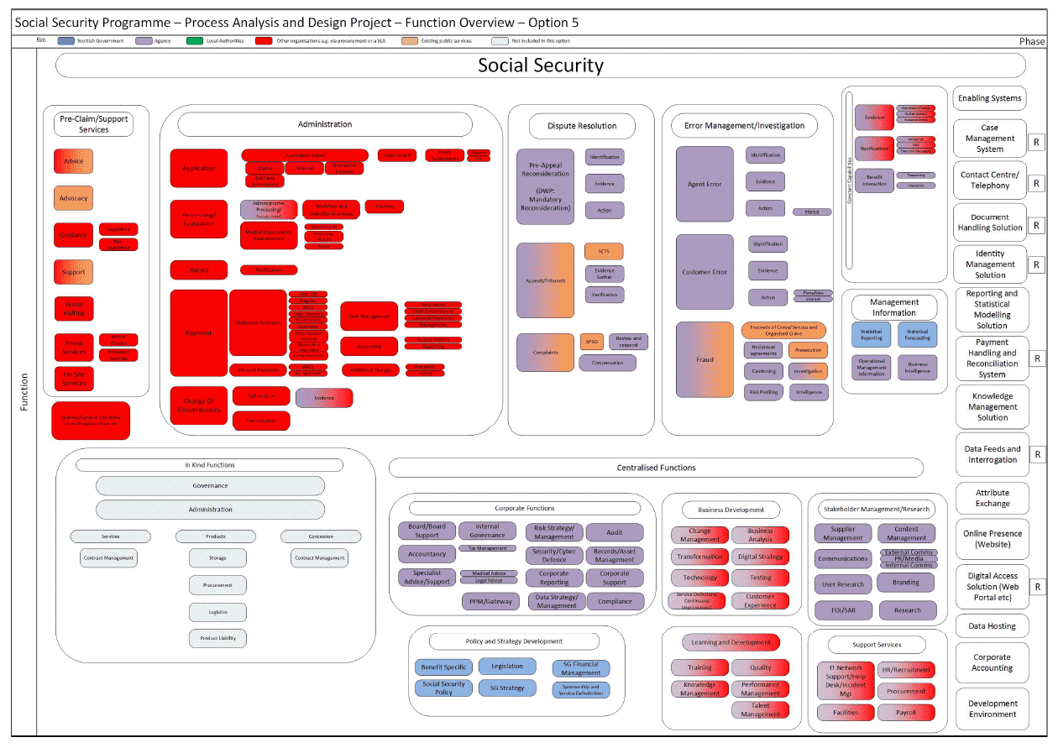
Task: Click the Enabling Systems box
Action: [990, 98]
